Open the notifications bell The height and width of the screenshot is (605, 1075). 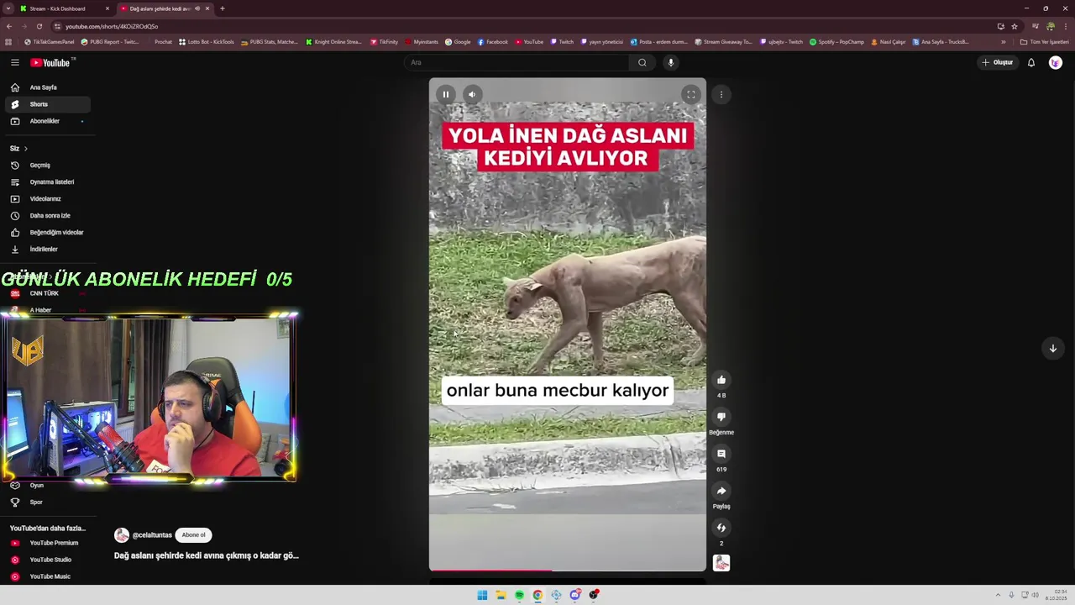click(x=1031, y=62)
